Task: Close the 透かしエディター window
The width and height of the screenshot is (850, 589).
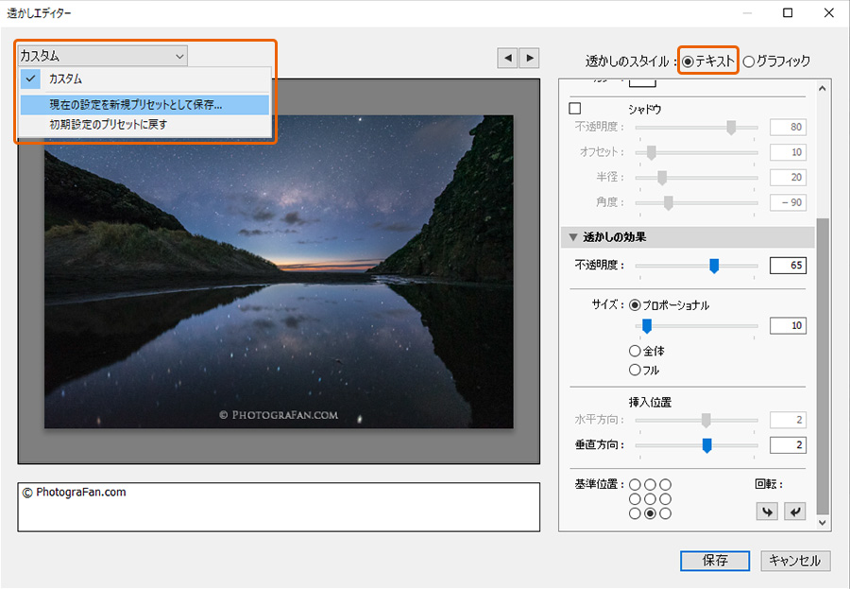Action: tap(829, 12)
